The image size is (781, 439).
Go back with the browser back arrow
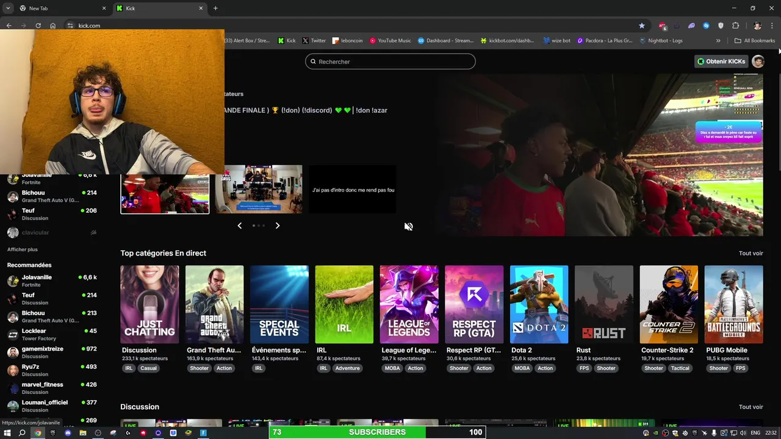(9, 26)
